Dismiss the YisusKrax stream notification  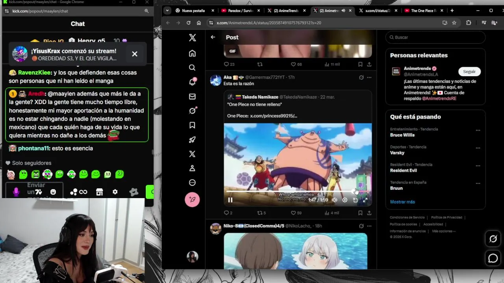(x=135, y=54)
